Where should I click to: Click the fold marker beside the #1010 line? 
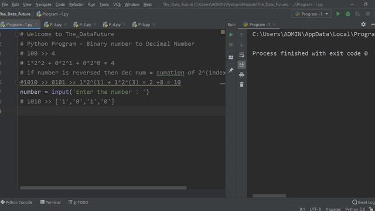point(17,82)
